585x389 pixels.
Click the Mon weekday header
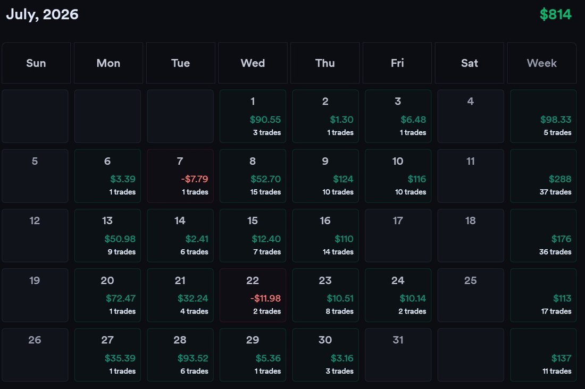tap(108, 63)
